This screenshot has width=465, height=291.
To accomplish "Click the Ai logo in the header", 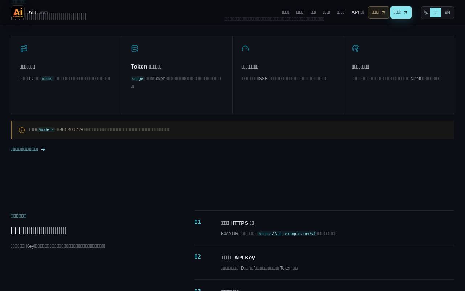I will coord(18,12).
